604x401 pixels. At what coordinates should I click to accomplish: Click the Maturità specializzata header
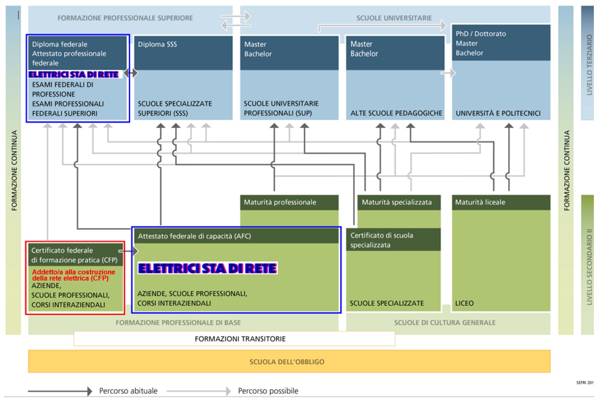click(x=399, y=202)
